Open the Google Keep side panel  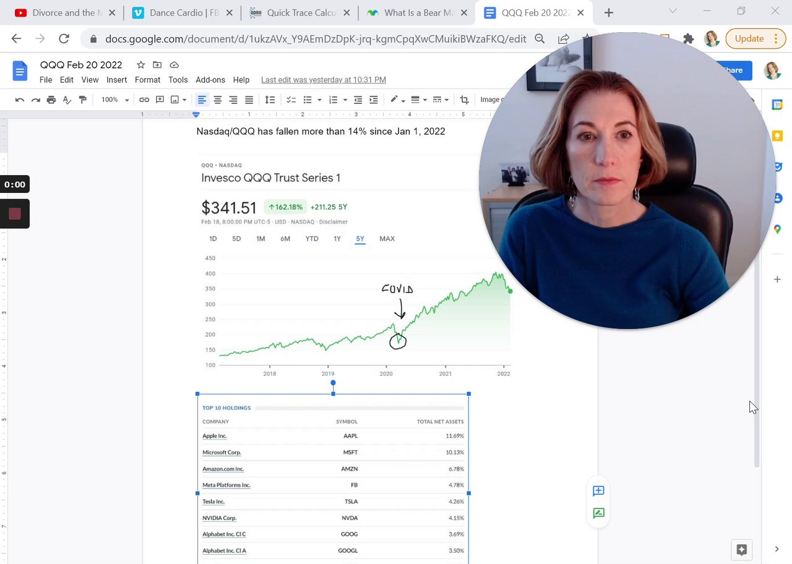[777, 135]
